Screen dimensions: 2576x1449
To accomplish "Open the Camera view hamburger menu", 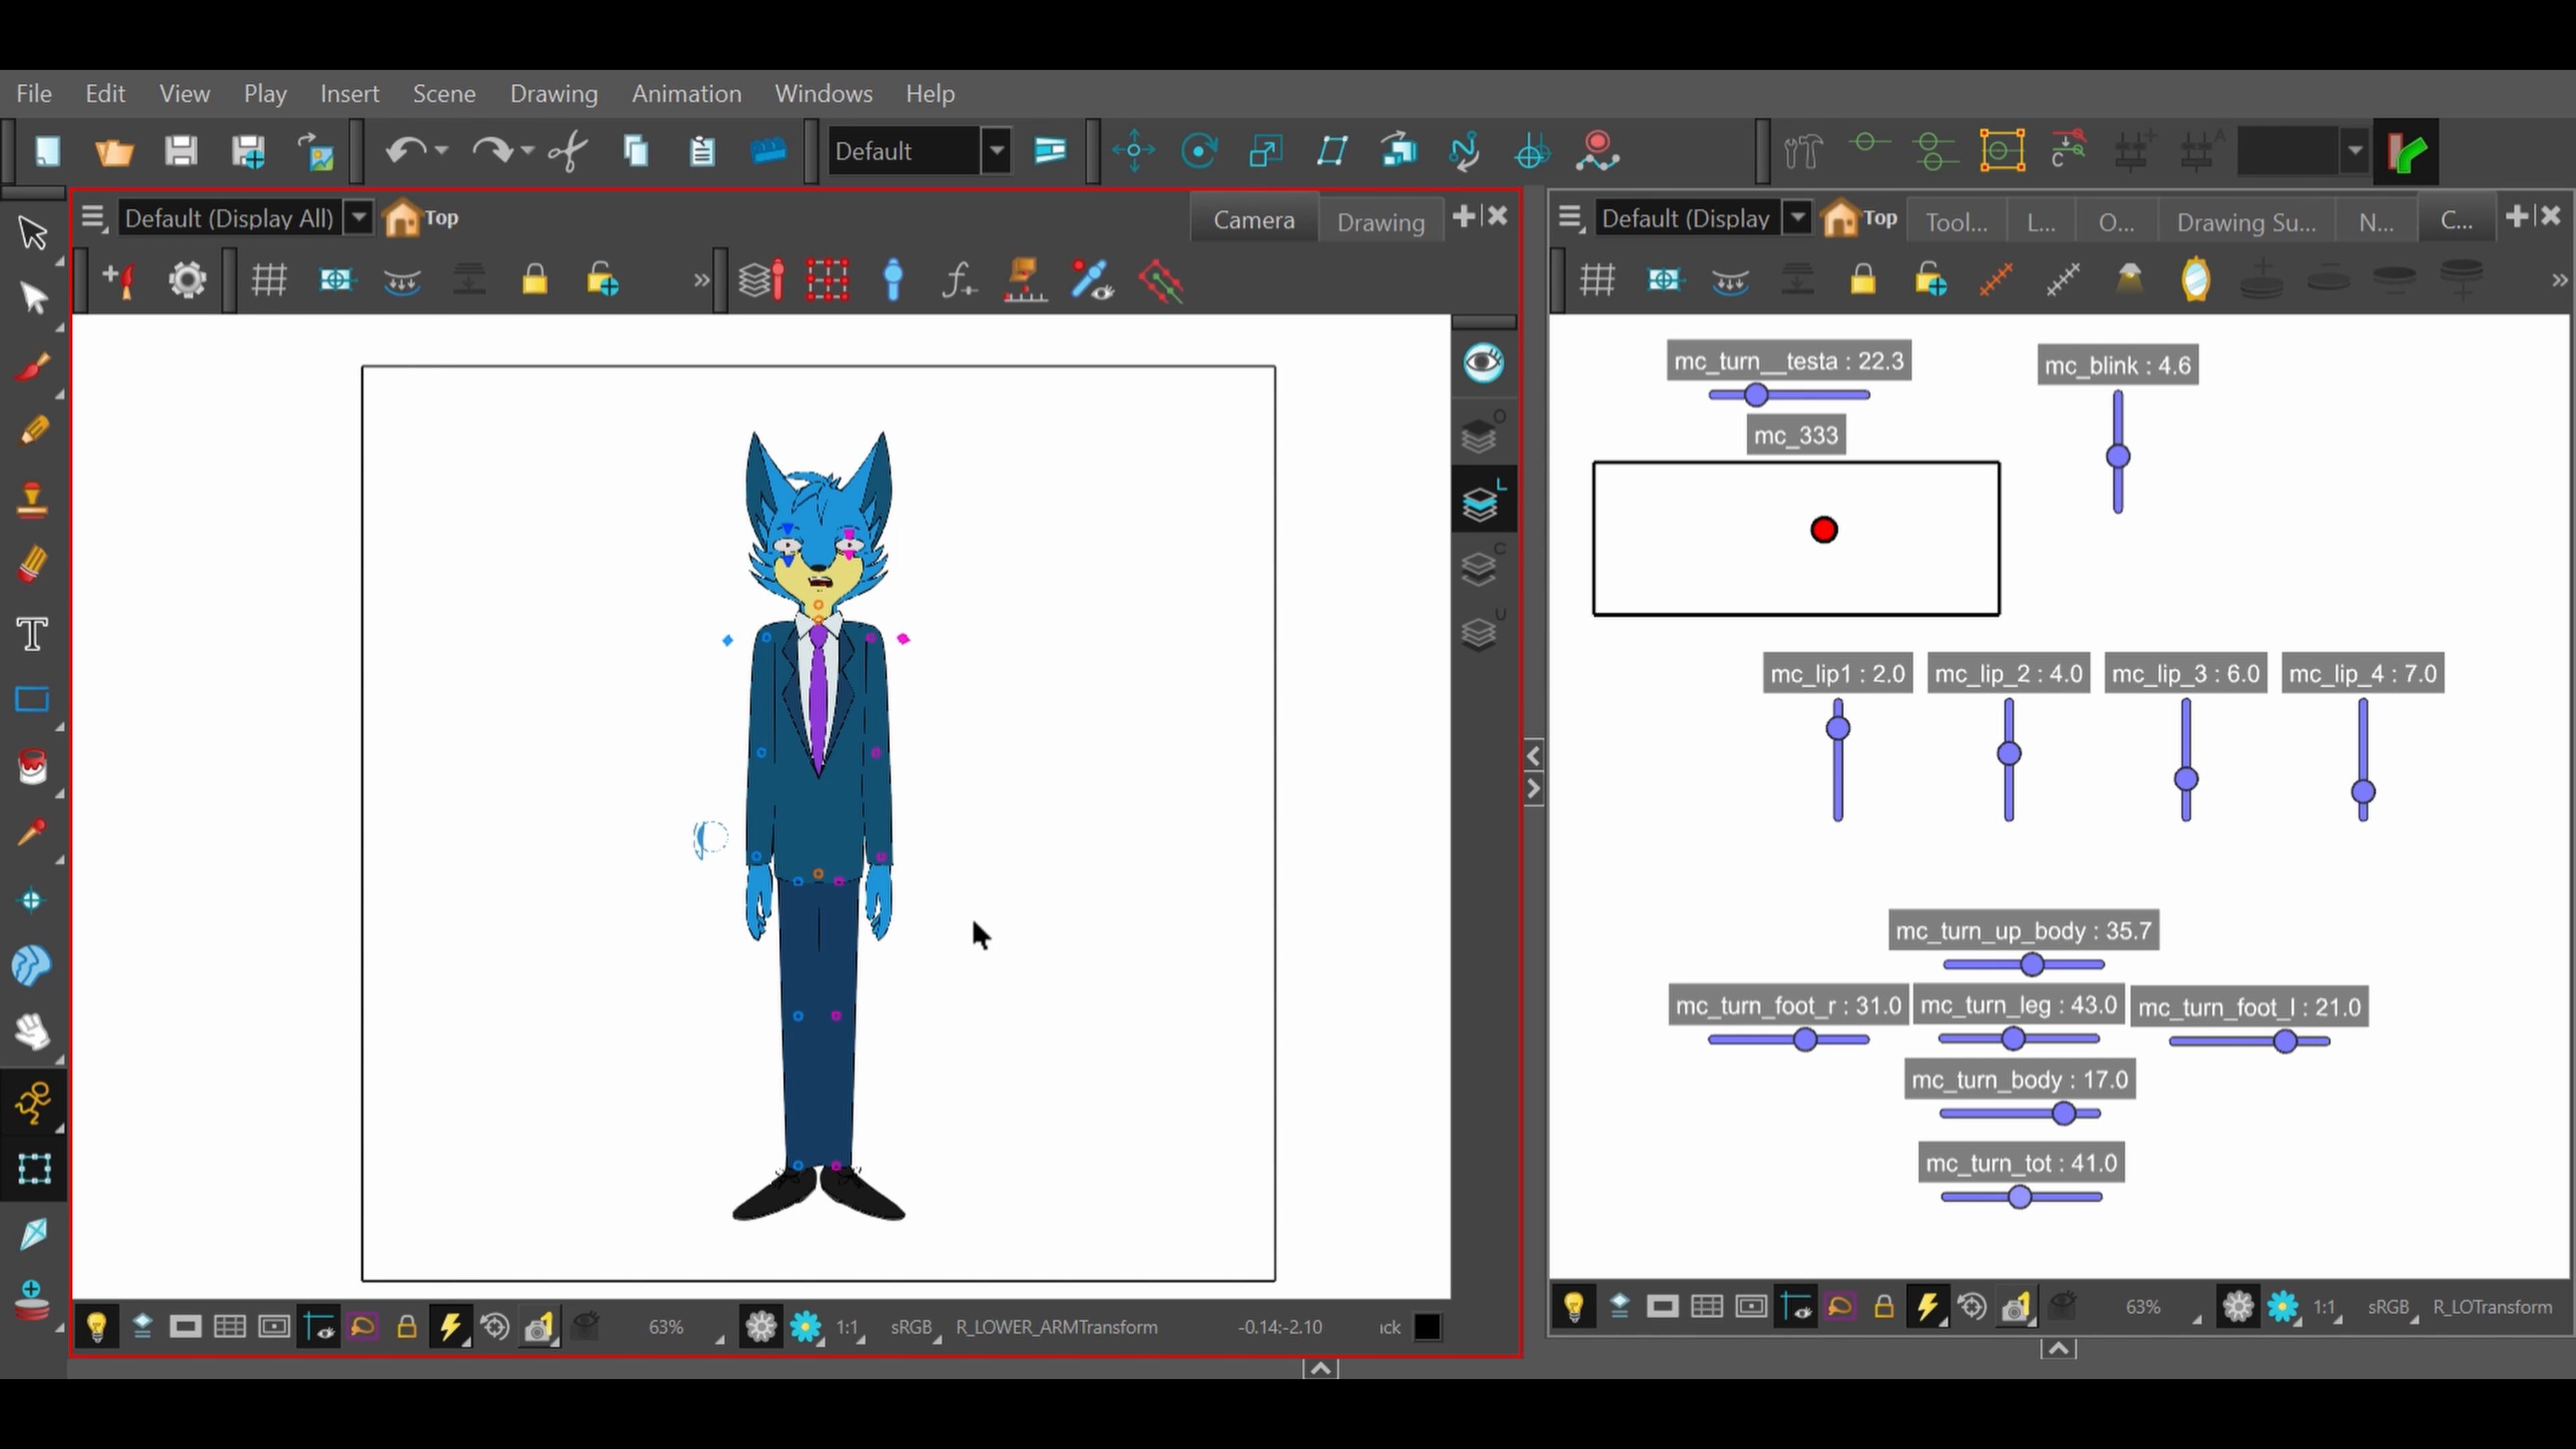I will (93, 217).
